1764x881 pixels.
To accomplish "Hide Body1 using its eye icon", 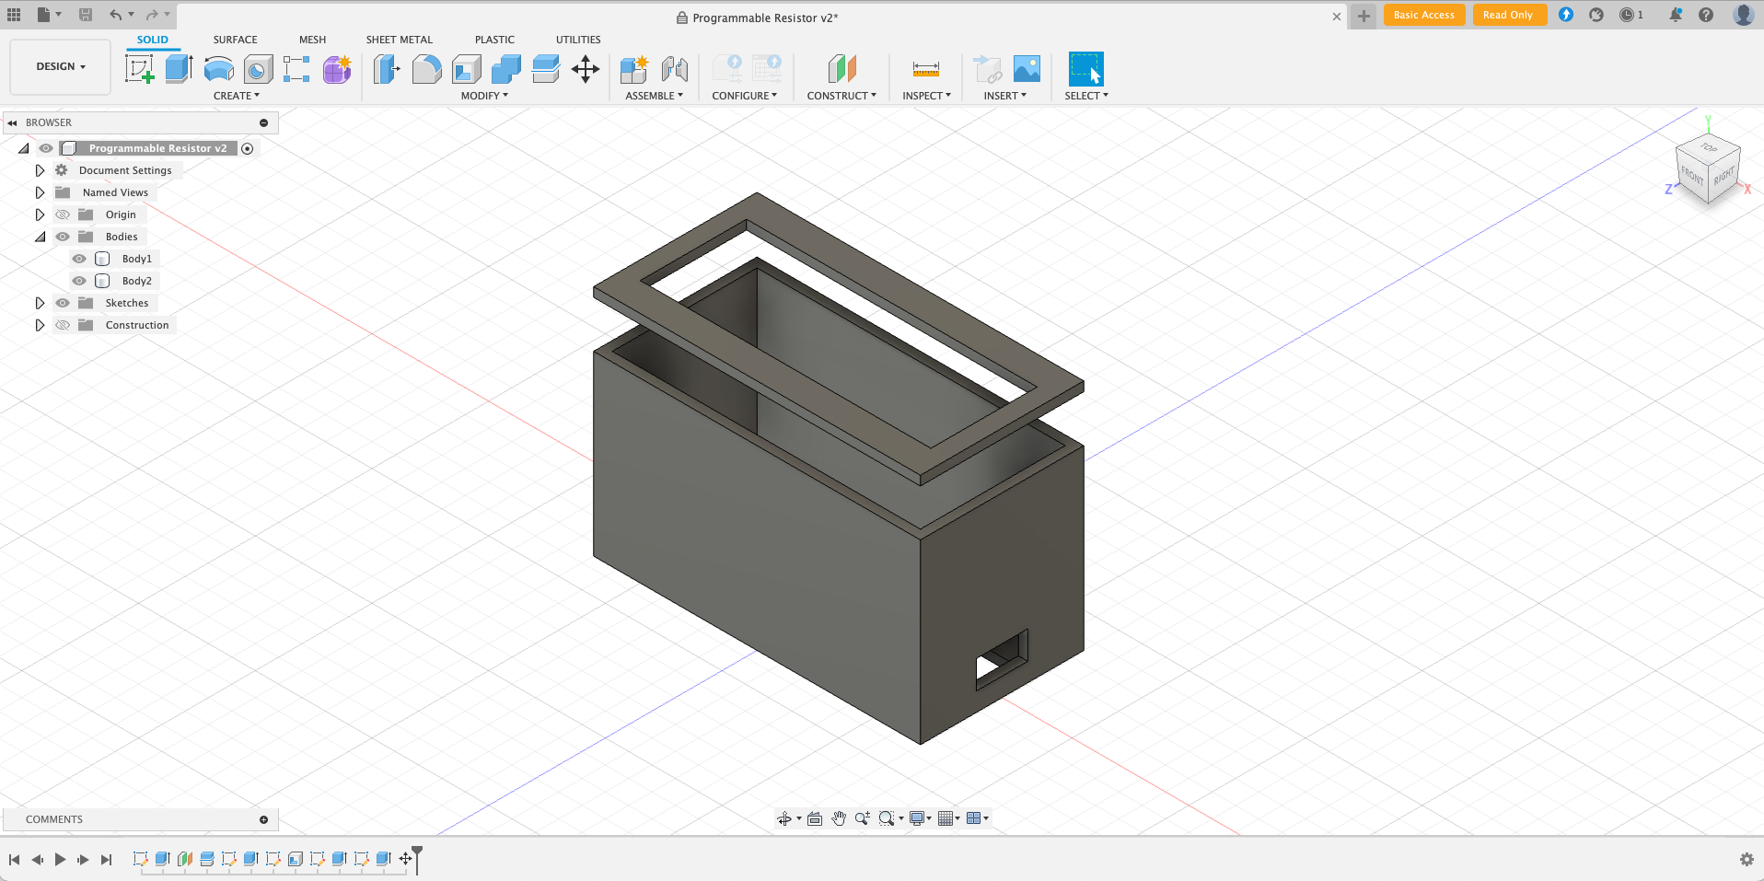I will click(x=79, y=259).
